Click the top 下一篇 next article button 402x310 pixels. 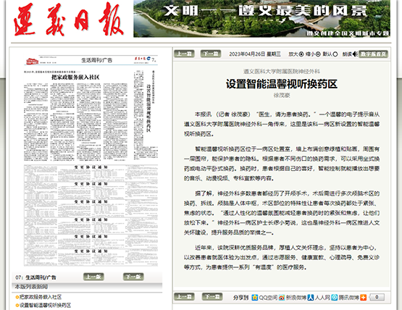[211, 54]
